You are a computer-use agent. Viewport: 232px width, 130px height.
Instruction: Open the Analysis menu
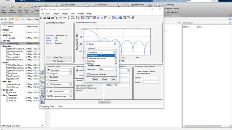pyautogui.click(x=56, y=14)
